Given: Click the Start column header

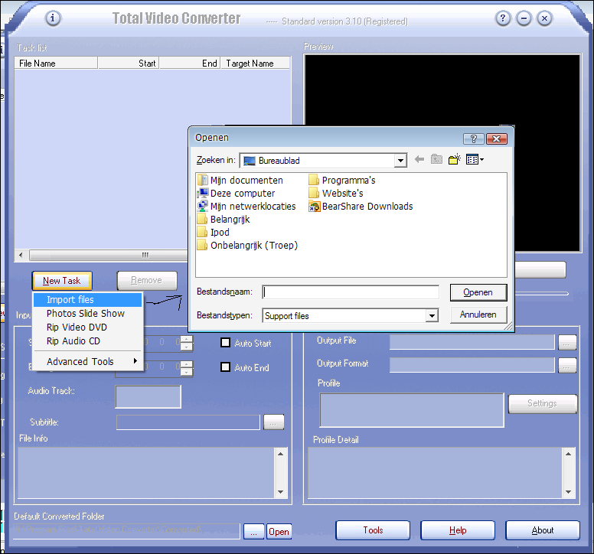Looking at the screenshot, I should pyautogui.click(x=129, y=64).
